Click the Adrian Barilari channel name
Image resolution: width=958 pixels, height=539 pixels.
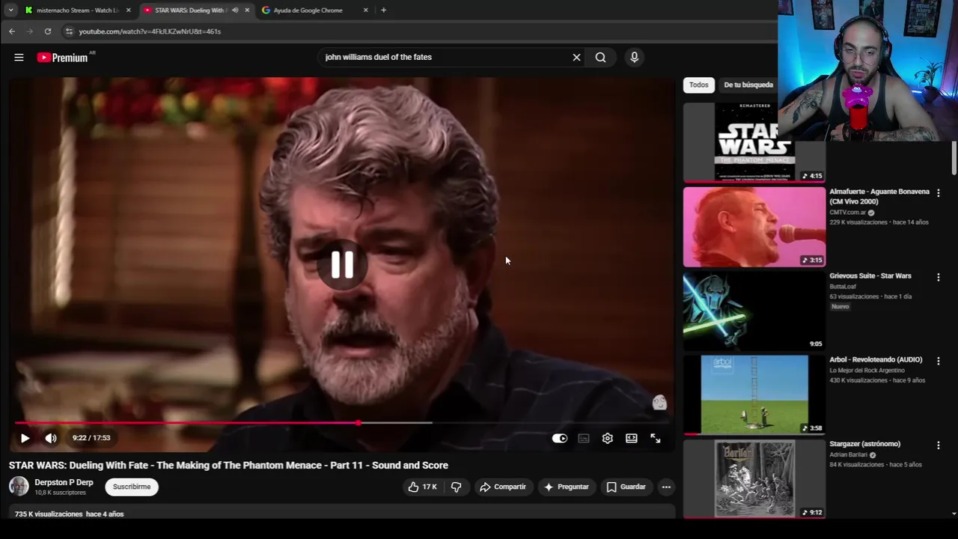(849, 454)
